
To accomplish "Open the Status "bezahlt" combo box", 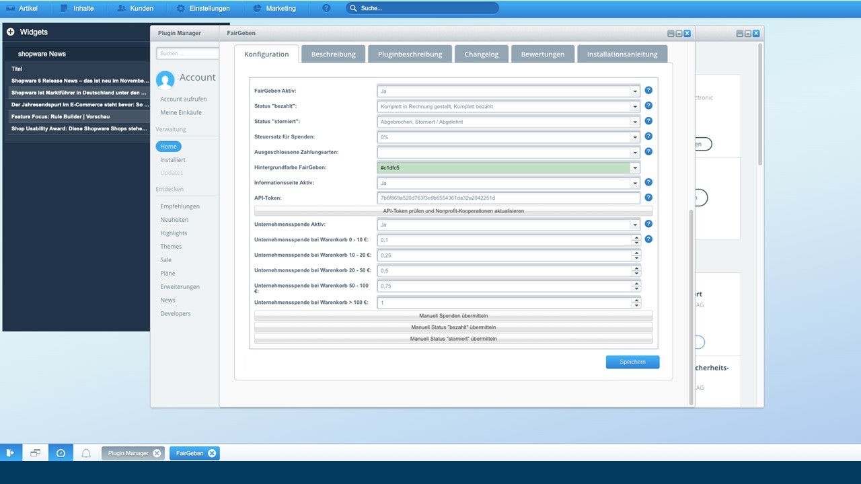I will point(634,106).
